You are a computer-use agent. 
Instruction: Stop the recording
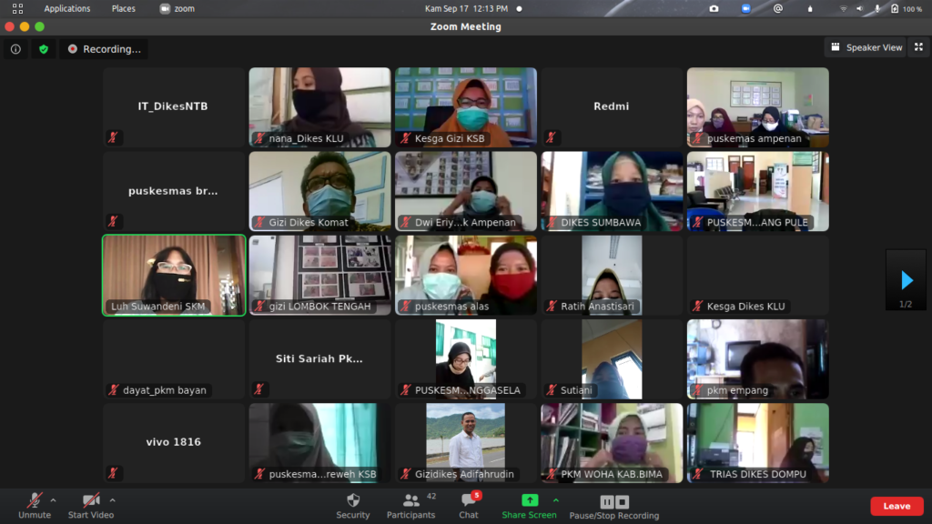pyautogui.click(x=622, y=501)
